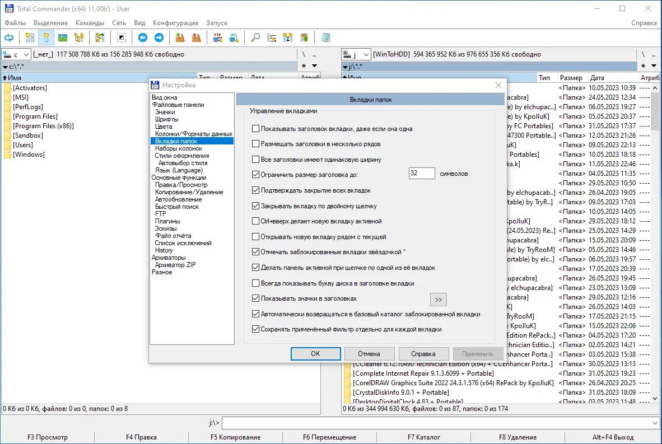Click the Reread source refresh icon
Screen dimensions: 662x444
(9, 38)
